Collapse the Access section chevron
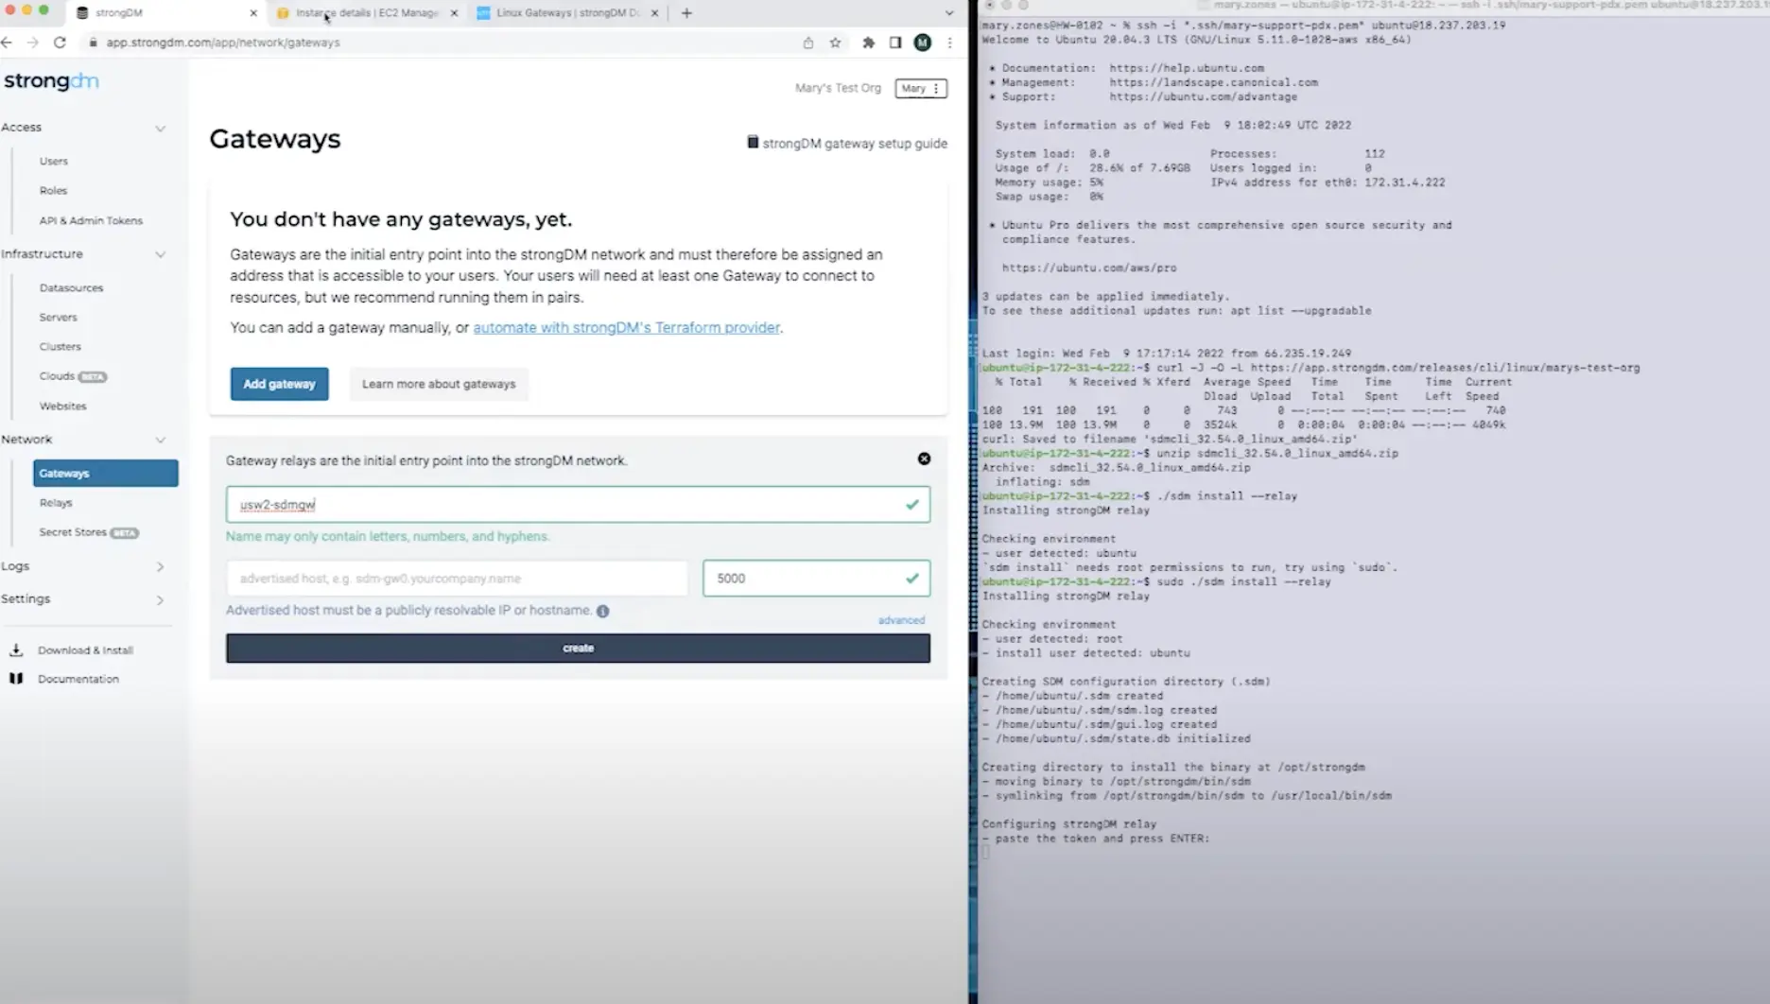Viewport: 1770px width, 1004px height. click(x=160, y=128)
